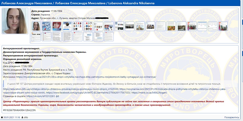
Task: Click the heading Антиукраинский пропагандист.
Action: 21,48
